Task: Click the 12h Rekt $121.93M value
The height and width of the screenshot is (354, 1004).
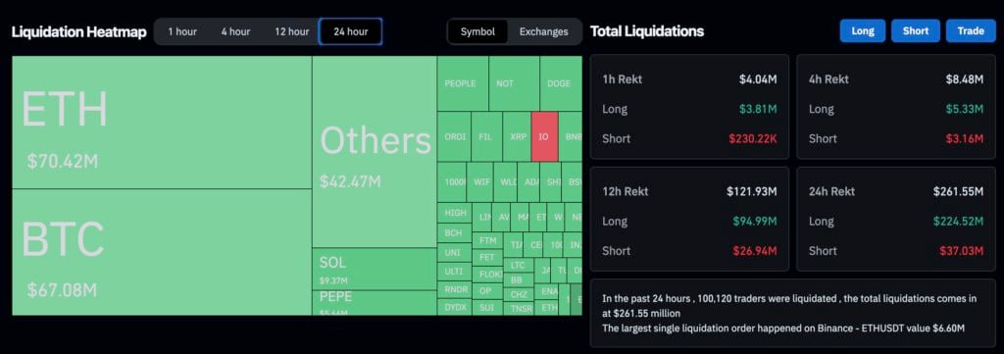Action: pyautogui.click(x=752, y=191)
